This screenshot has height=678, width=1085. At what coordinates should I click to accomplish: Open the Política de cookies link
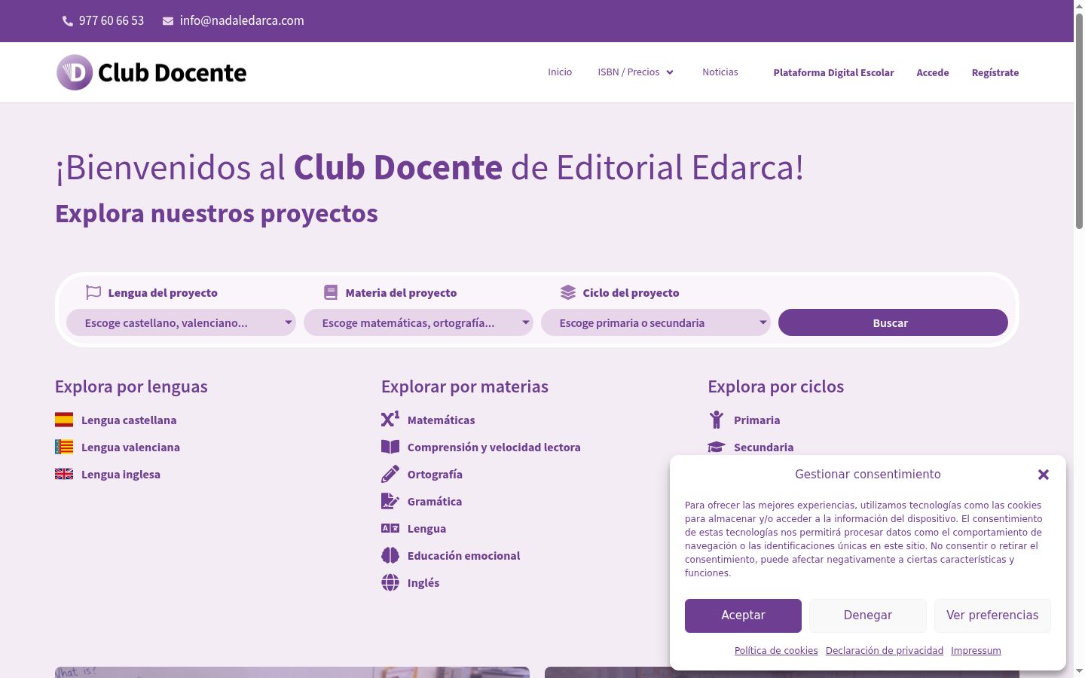click(x=776, y=651)
